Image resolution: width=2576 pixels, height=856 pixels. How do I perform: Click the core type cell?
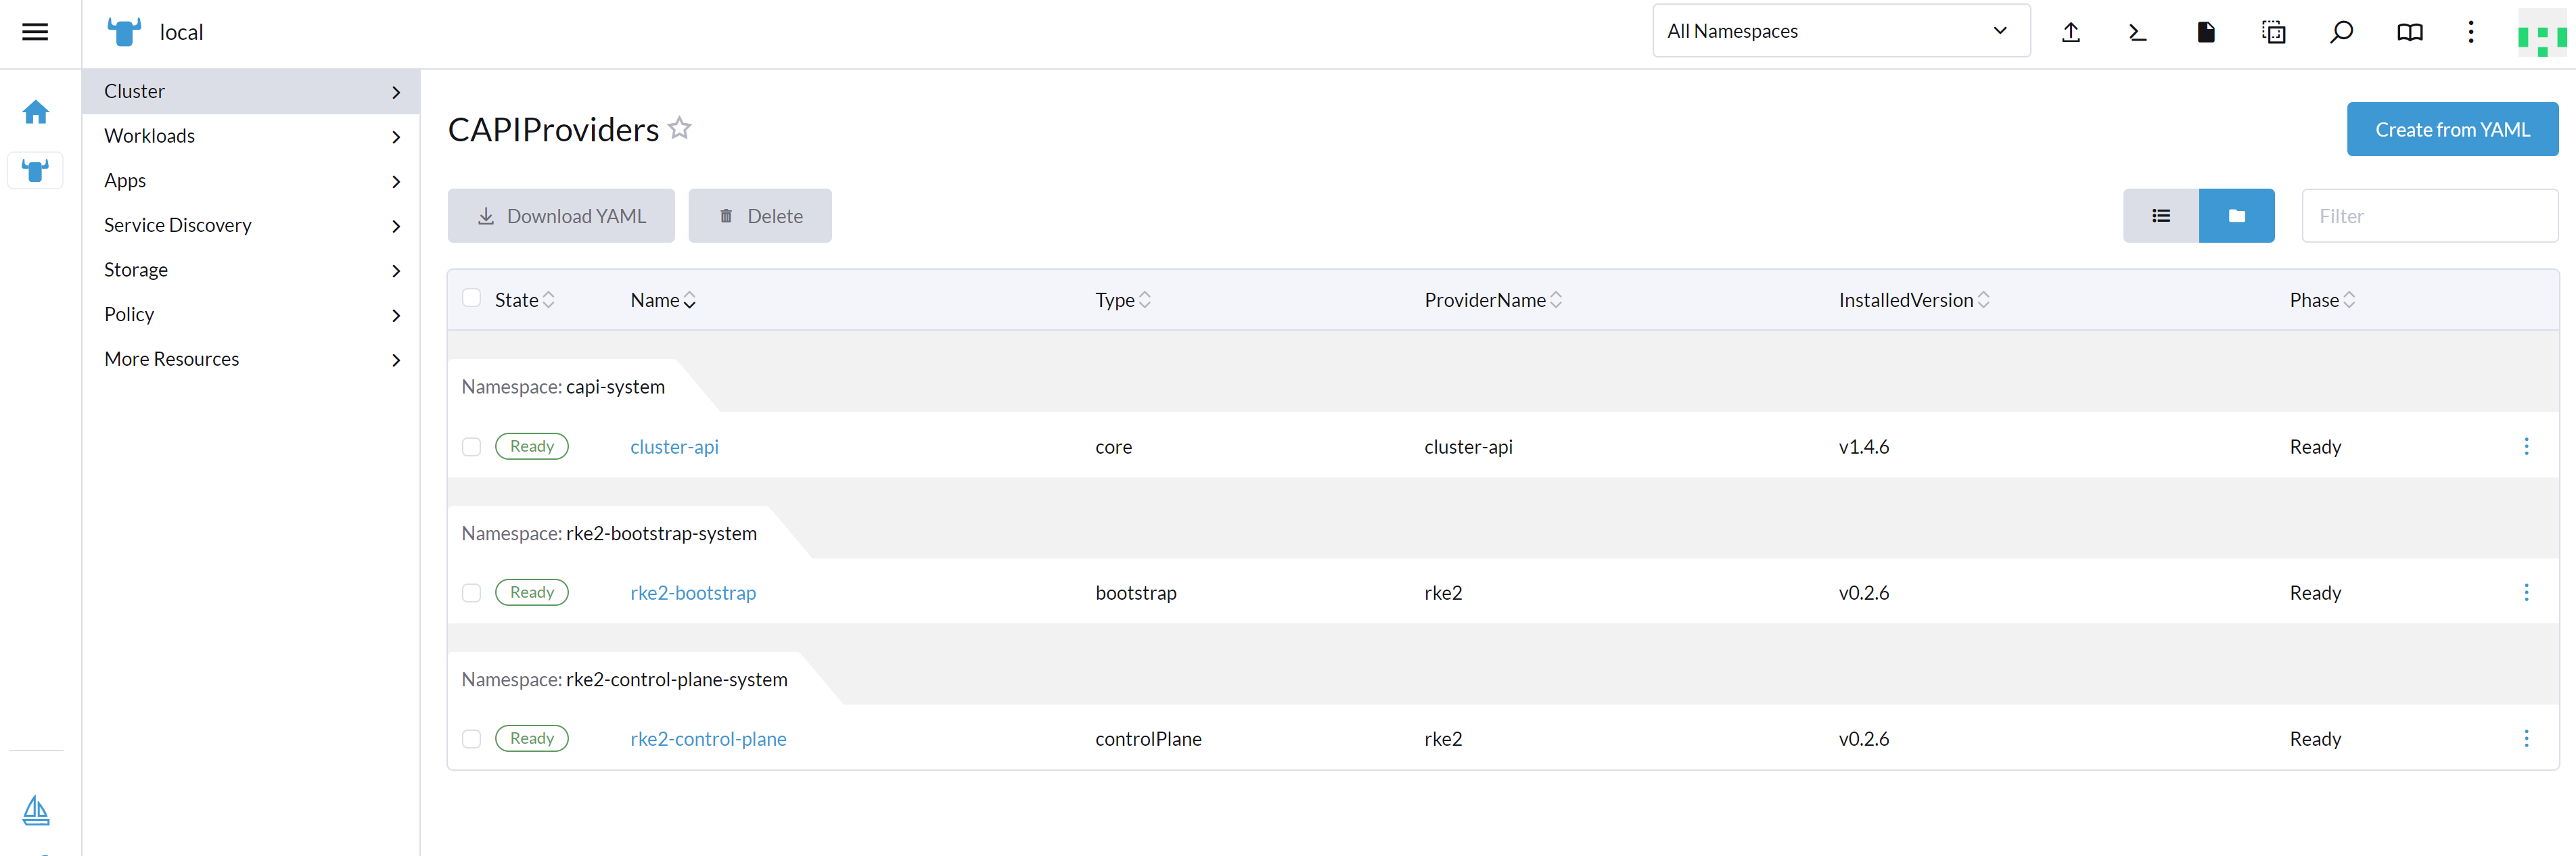[x=1113, y=447]
